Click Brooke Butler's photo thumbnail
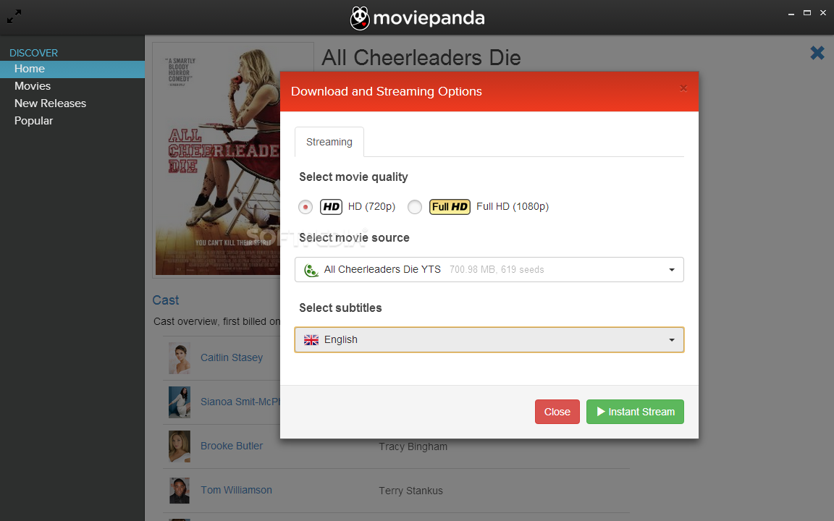This screenshot has width=834, height=521. pos(180,446)
